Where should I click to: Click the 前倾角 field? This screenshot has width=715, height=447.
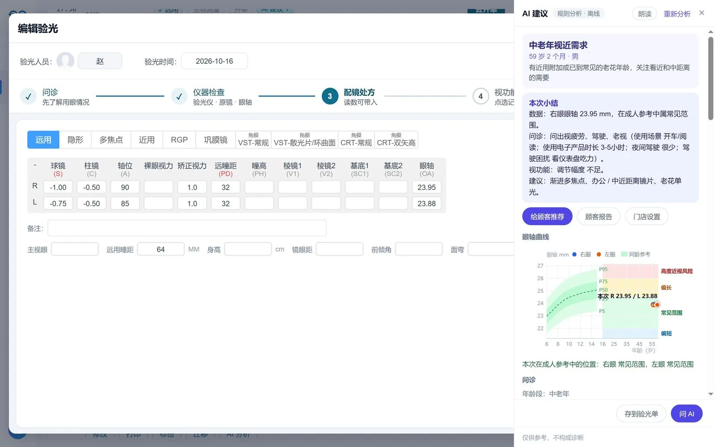419,249
